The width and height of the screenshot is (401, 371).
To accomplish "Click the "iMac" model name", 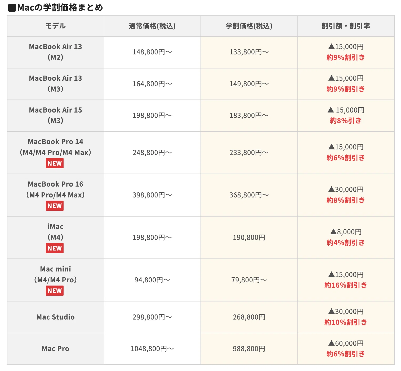I will [x=56, y=227].
